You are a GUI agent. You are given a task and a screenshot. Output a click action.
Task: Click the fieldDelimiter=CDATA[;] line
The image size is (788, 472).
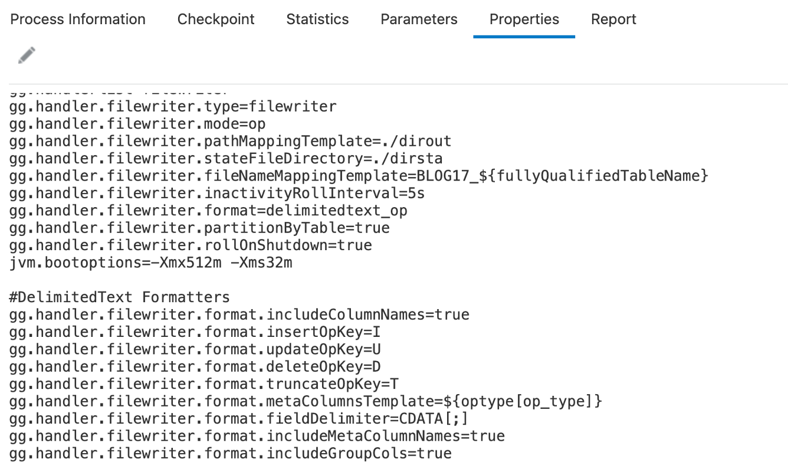pos(239,419)
